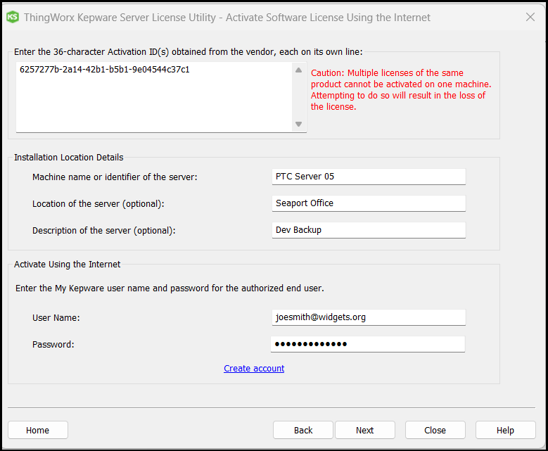Viewport: 548px width, 451px height.
Task: Open the Create account link
Action: (254, 369)
